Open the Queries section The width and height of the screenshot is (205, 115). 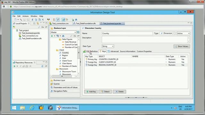(65, 84)
